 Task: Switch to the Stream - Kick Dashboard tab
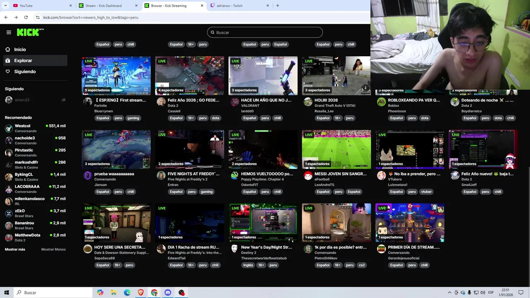click(x=108, y=6)
